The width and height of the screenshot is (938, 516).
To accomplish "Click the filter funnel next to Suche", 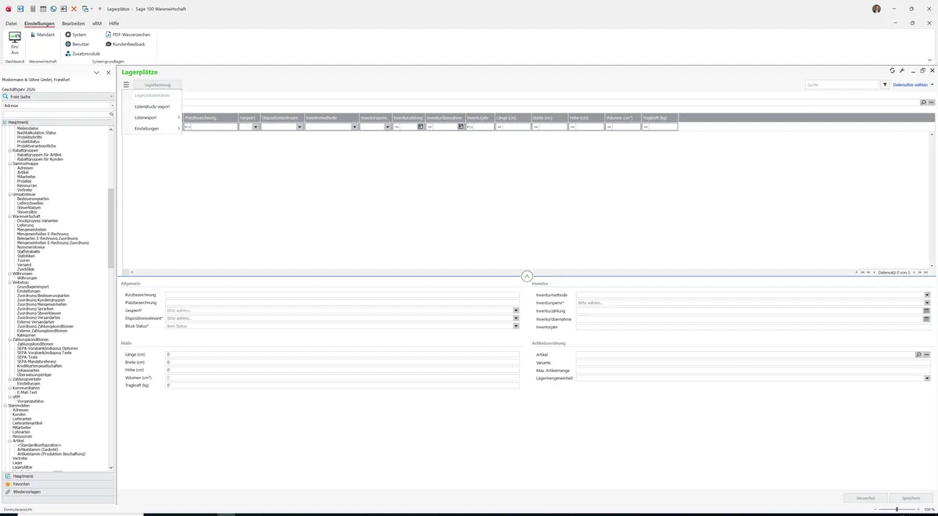I will (885, 84).
